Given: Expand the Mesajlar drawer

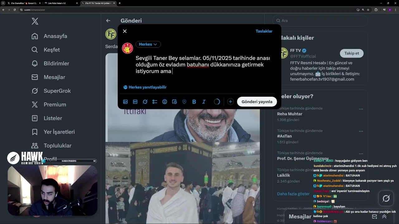Looking at the screenshot, I should 384,217.
